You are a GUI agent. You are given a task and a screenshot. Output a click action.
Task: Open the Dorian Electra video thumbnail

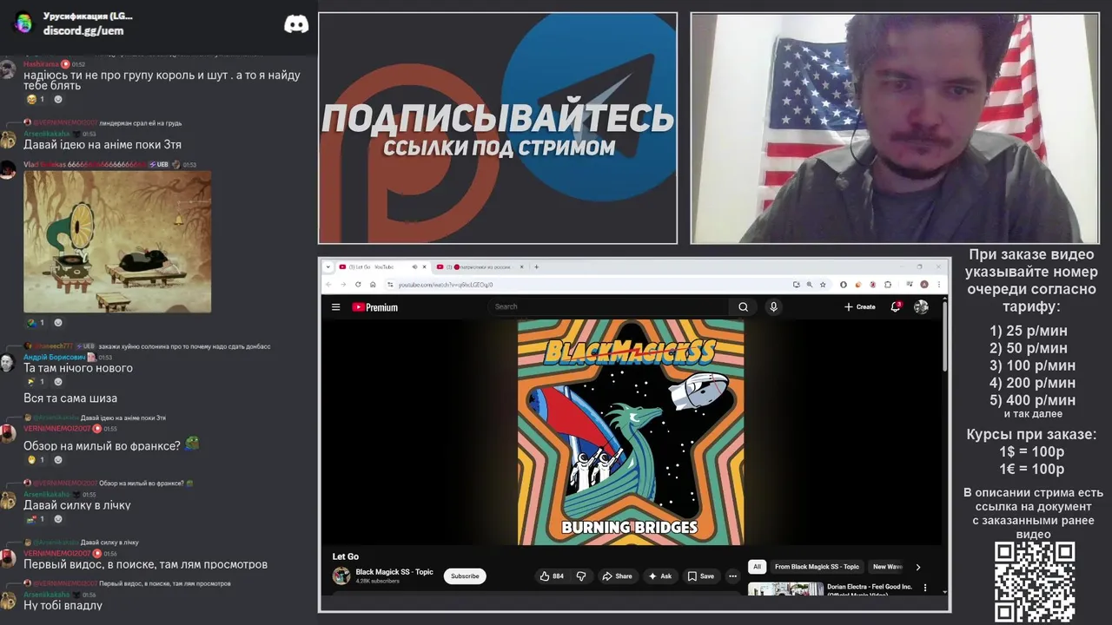point(785,589)
